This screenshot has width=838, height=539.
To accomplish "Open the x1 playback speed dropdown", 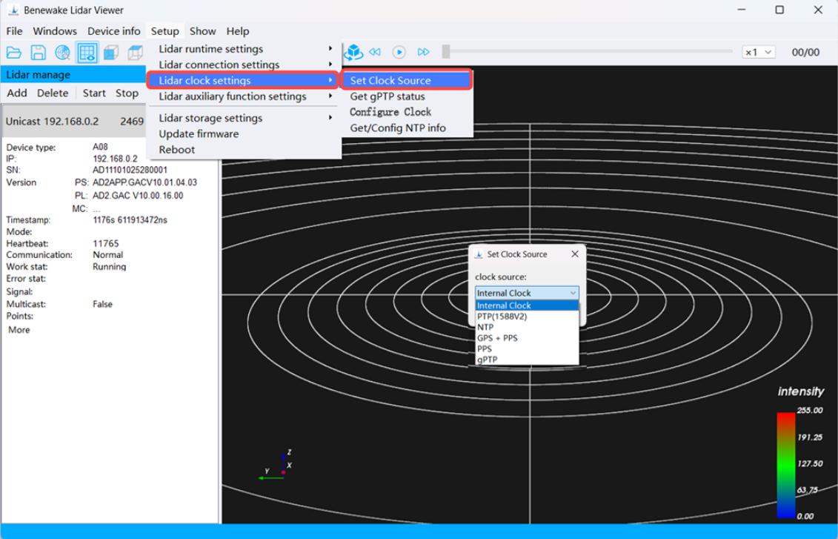I will [x=759, y=52].
